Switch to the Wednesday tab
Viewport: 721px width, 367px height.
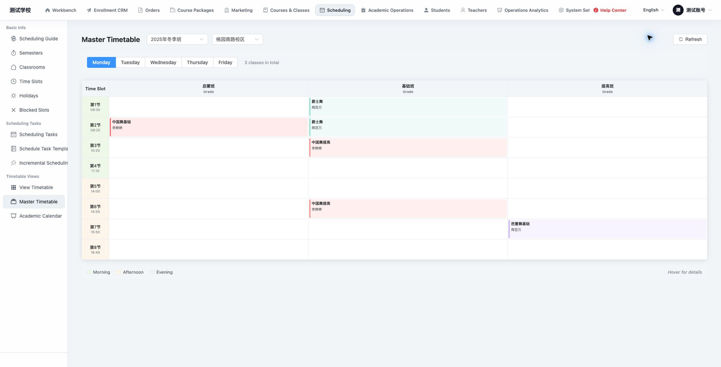click(x=163, y=63)
